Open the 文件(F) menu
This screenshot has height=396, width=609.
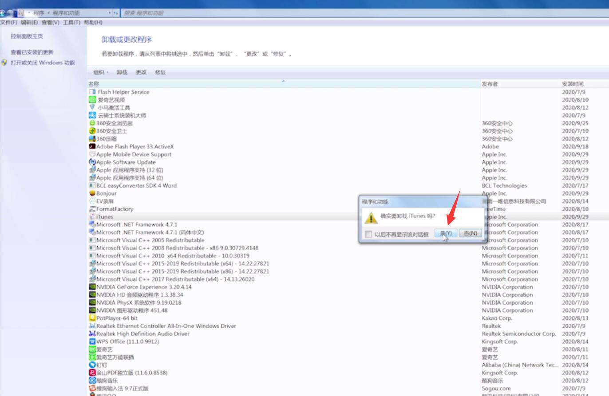(9, 22)
